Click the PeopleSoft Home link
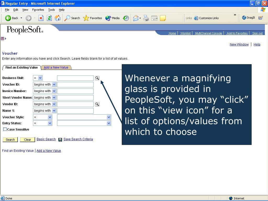268x201 pixels. 172,33
